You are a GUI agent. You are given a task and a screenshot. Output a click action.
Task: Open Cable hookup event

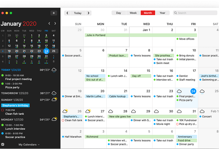[118, 96]
